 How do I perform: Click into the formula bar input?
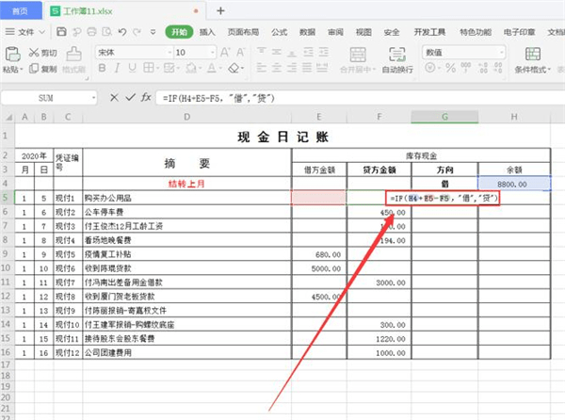pos(359,98)
